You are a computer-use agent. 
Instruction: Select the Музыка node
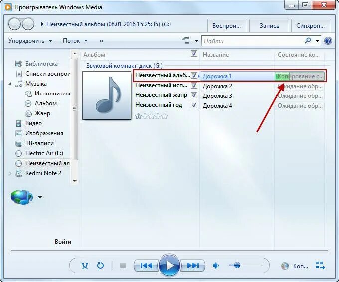click(x=31, y=84)
